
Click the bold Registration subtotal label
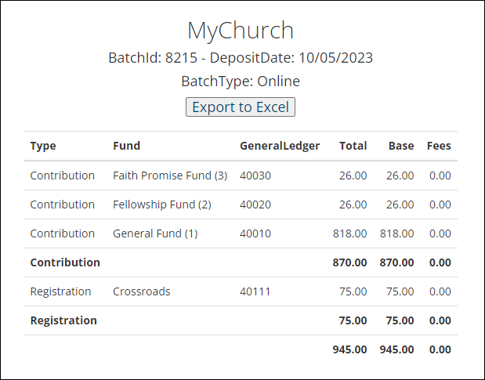(x=63, y=320)
